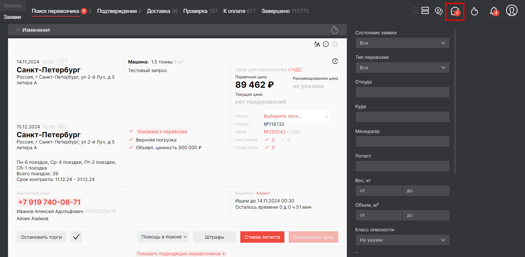
Task: Click filter panel vertical scrollbar
Action: (455, 101)
